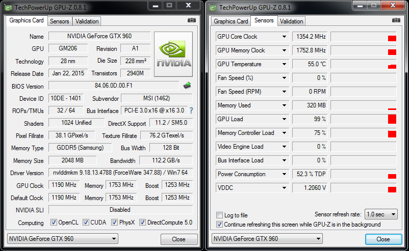
Task: Click the camera screenshot icon in Sensors window
Action: 396,20
